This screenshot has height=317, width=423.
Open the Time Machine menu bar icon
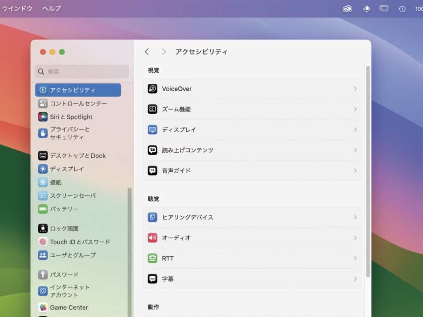coord(402,9)
